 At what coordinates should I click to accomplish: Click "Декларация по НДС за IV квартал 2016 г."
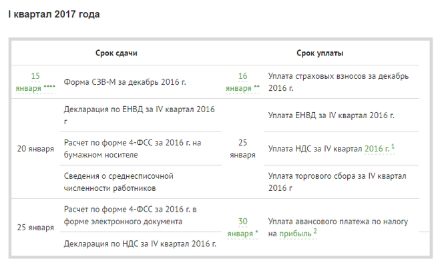(x=140, y=244)
